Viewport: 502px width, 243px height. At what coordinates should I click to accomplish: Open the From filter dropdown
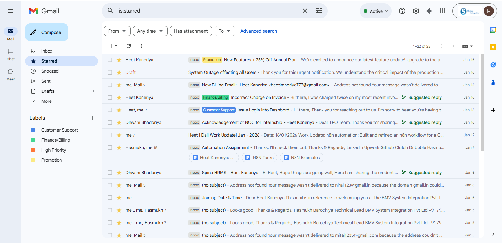pyautogui.click(x=117, y=31)
